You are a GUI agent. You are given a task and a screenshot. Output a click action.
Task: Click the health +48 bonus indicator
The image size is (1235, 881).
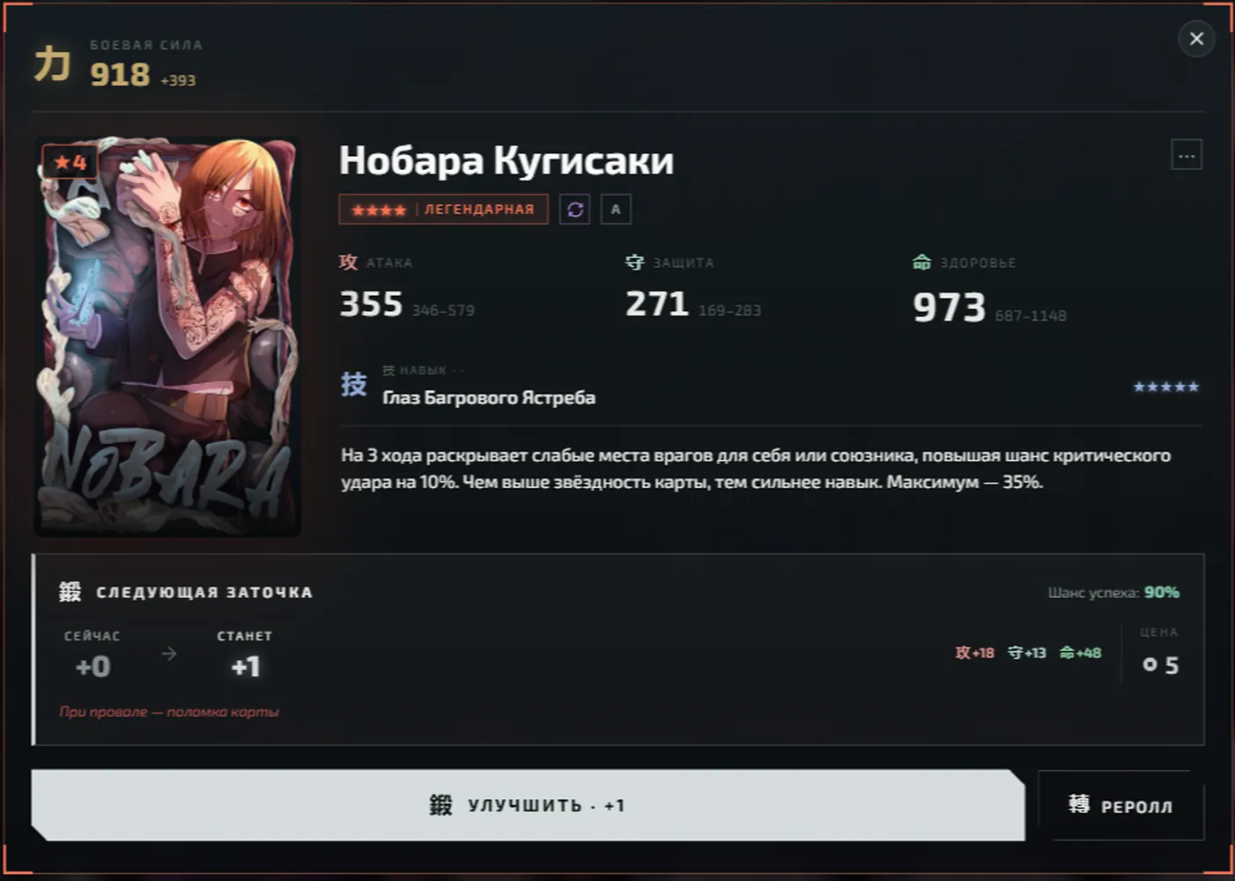tap(1081, 653)
